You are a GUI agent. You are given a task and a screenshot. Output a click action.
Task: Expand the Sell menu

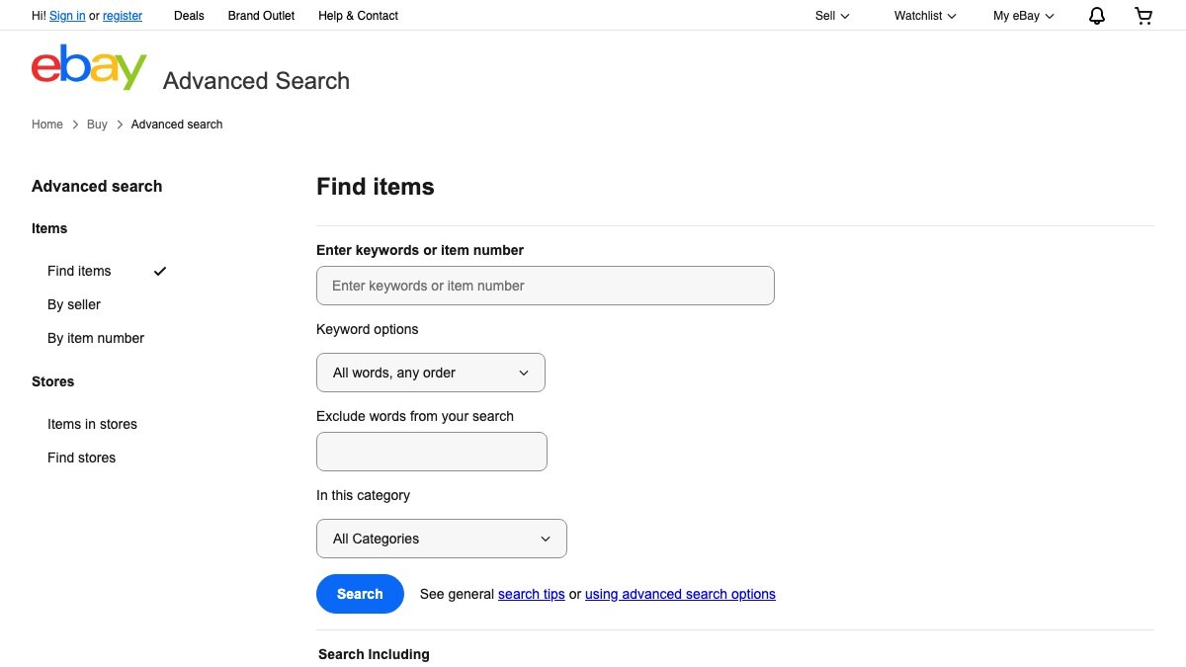click(x=832, y=16)
